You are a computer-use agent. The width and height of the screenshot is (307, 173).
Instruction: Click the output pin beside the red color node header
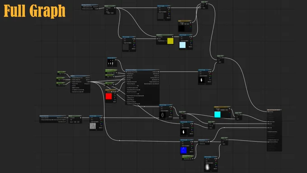[x=116, y=92]
